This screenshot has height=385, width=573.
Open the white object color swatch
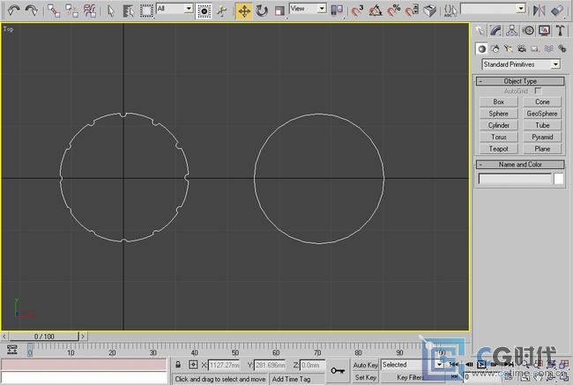coord(558,179)
